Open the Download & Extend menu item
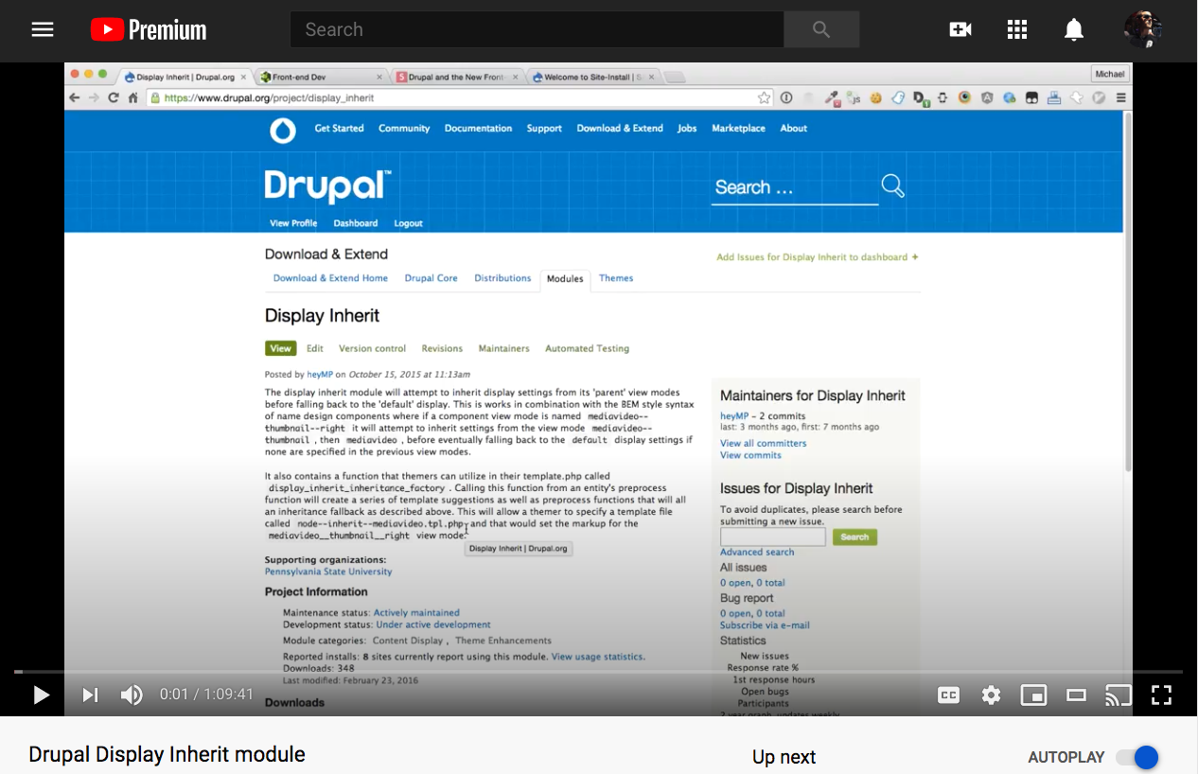This screenshot has width=1198, height=774. pyautogui.click(x=620, y=129)
